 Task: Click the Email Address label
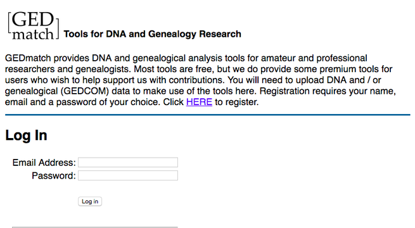point(44,163)
